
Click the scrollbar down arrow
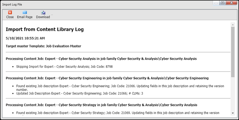click(x=233, y=113)
